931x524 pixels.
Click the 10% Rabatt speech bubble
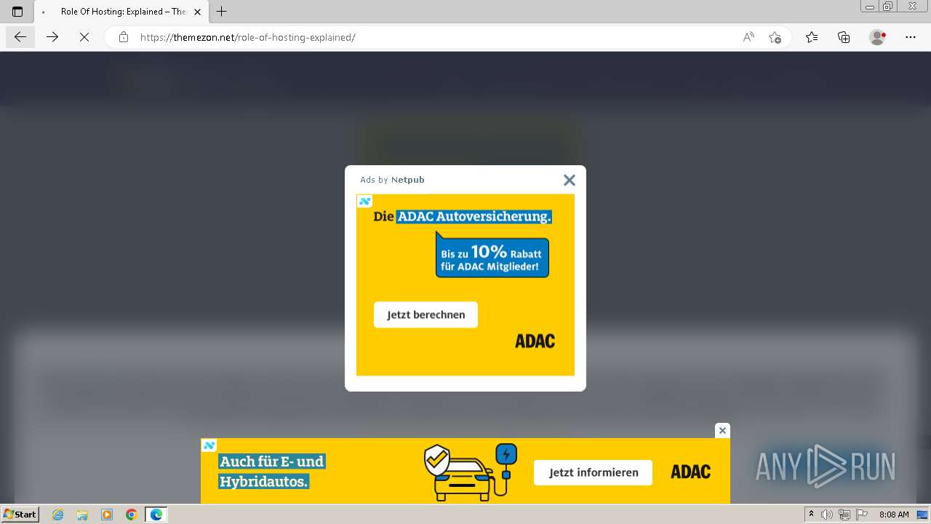coord(492,256)
